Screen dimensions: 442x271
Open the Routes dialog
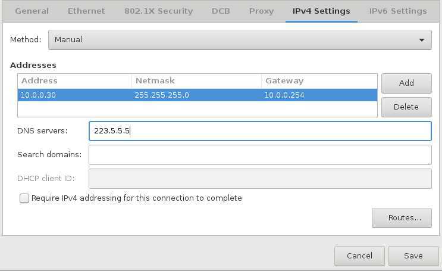click(x=402, y=218)
